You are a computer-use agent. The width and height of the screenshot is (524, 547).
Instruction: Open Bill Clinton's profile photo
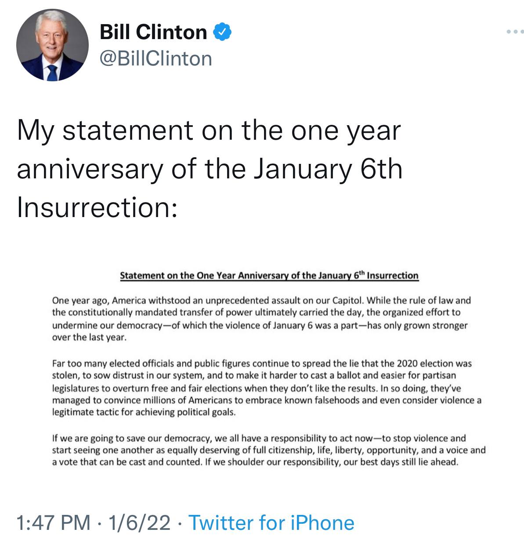52,45
